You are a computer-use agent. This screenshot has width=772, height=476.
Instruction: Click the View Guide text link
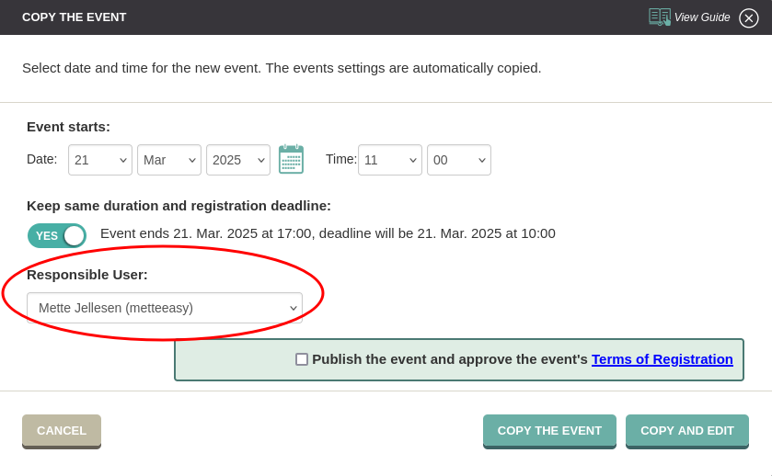[702, 17]
